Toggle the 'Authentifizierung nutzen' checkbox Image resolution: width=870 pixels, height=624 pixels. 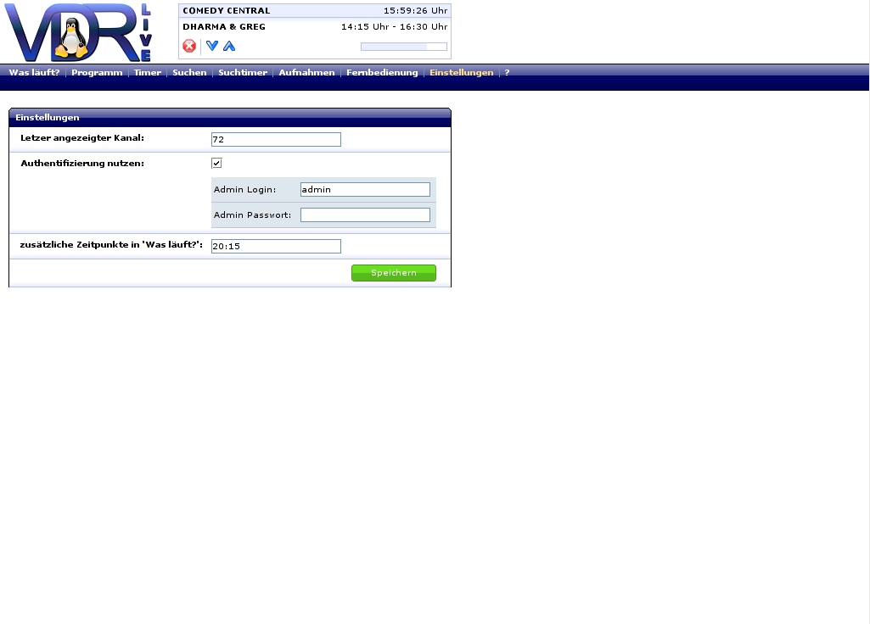tap(216, 163)
